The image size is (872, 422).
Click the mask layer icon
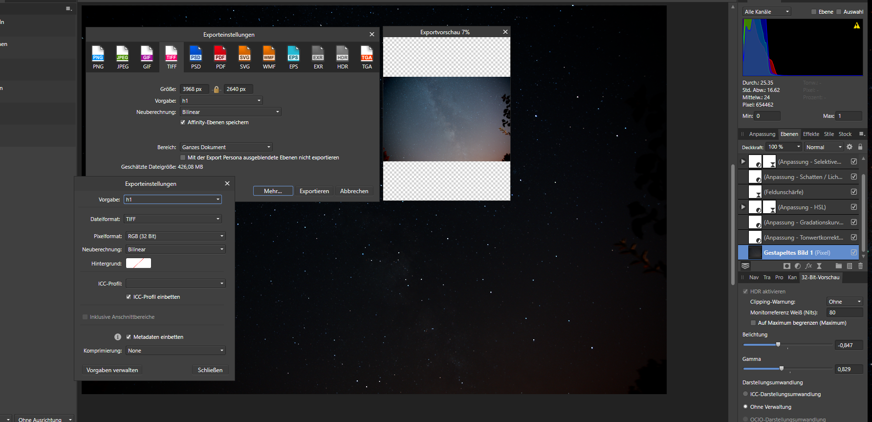click(x=786, y=266)
